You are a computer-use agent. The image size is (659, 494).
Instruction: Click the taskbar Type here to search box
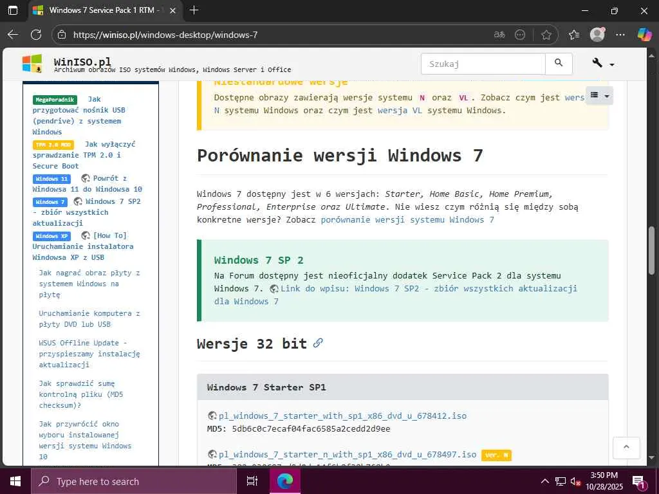tap(134, 481)
